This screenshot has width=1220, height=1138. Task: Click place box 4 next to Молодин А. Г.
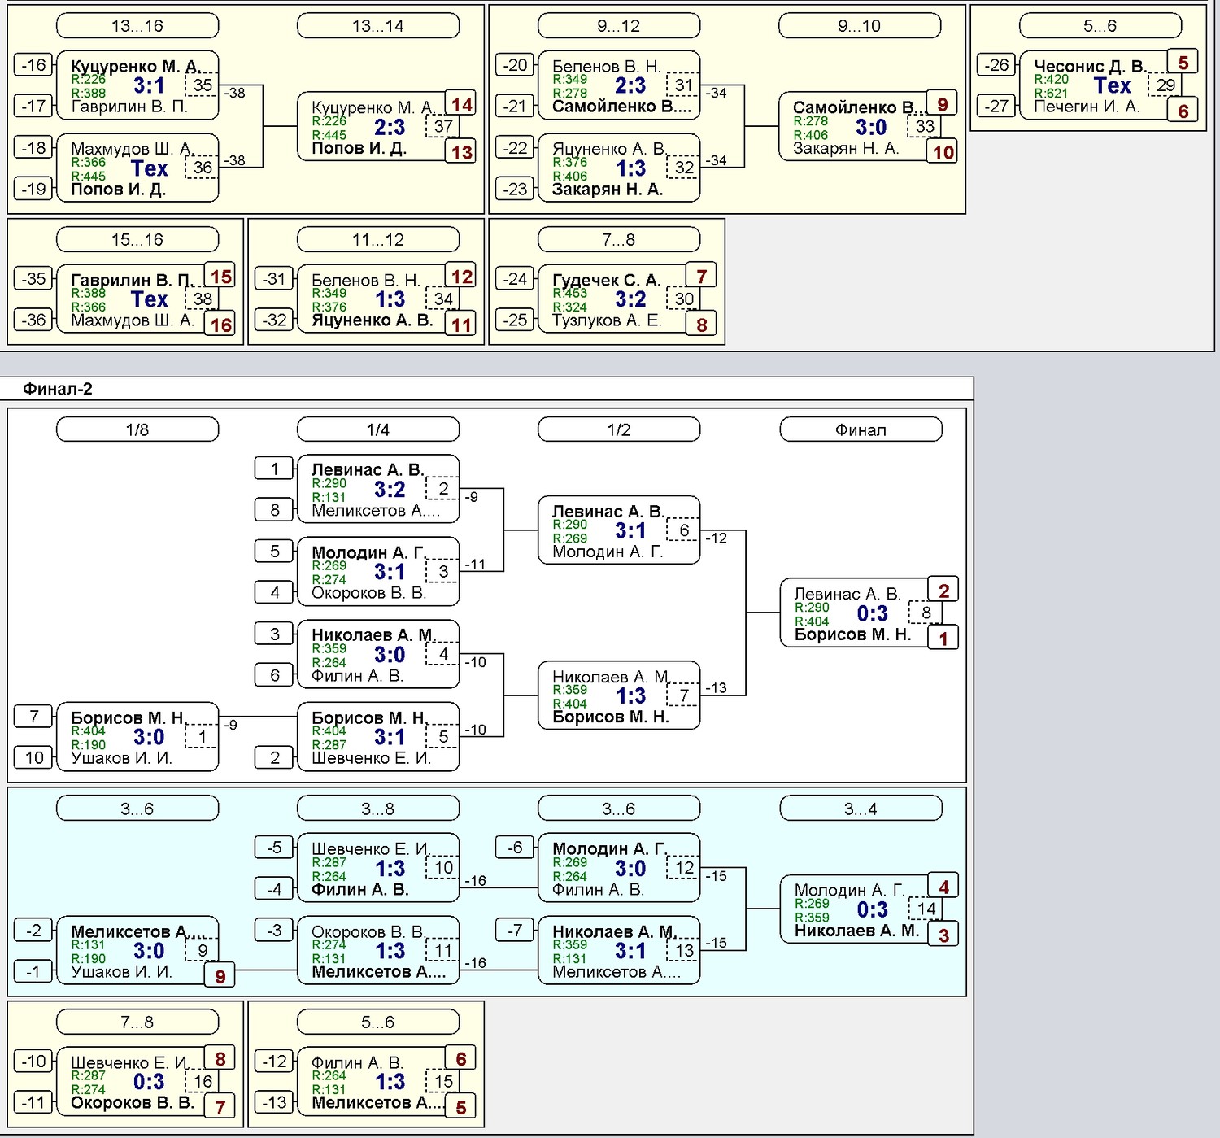[943, 887]
